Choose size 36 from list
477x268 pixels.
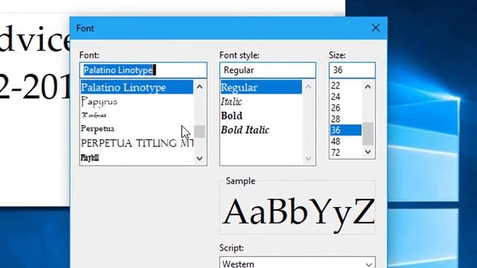tap(346, 130)
